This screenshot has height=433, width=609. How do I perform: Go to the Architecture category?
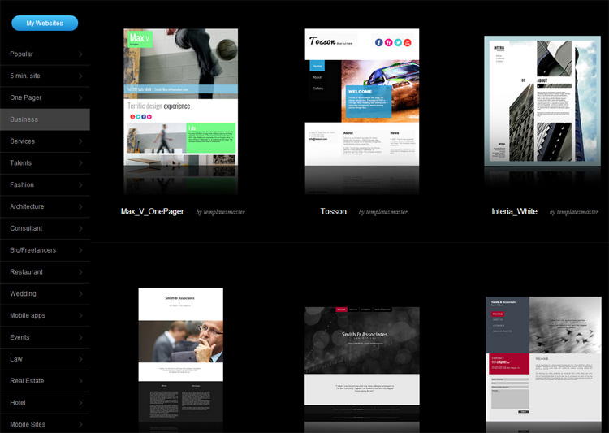pos(27,206)
